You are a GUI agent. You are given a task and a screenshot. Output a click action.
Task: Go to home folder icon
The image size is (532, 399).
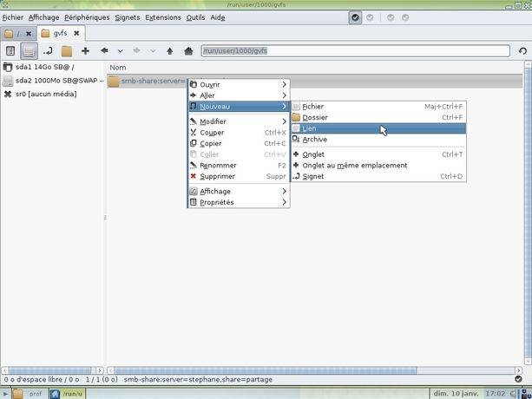tap(188, 51)
